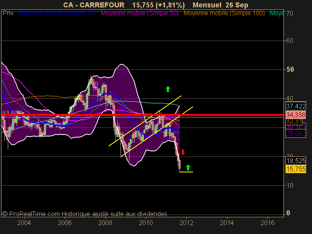Click the cyan 37,422 price label
The width and height of the screenshot is (312, 234).
pyautogui.click(x=296, y=106)
